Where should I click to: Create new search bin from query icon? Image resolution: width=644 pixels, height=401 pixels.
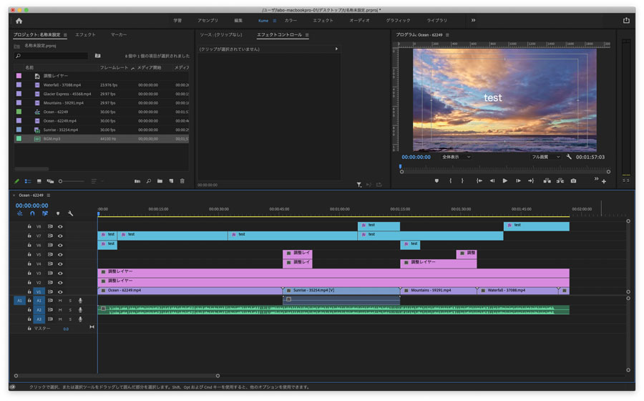click(x=98, y=55)
